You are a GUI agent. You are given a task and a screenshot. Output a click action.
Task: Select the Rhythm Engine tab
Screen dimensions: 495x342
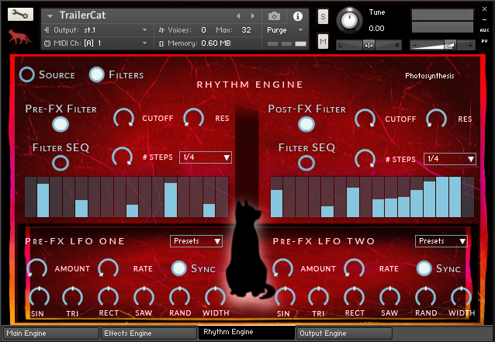coord(247,332)
